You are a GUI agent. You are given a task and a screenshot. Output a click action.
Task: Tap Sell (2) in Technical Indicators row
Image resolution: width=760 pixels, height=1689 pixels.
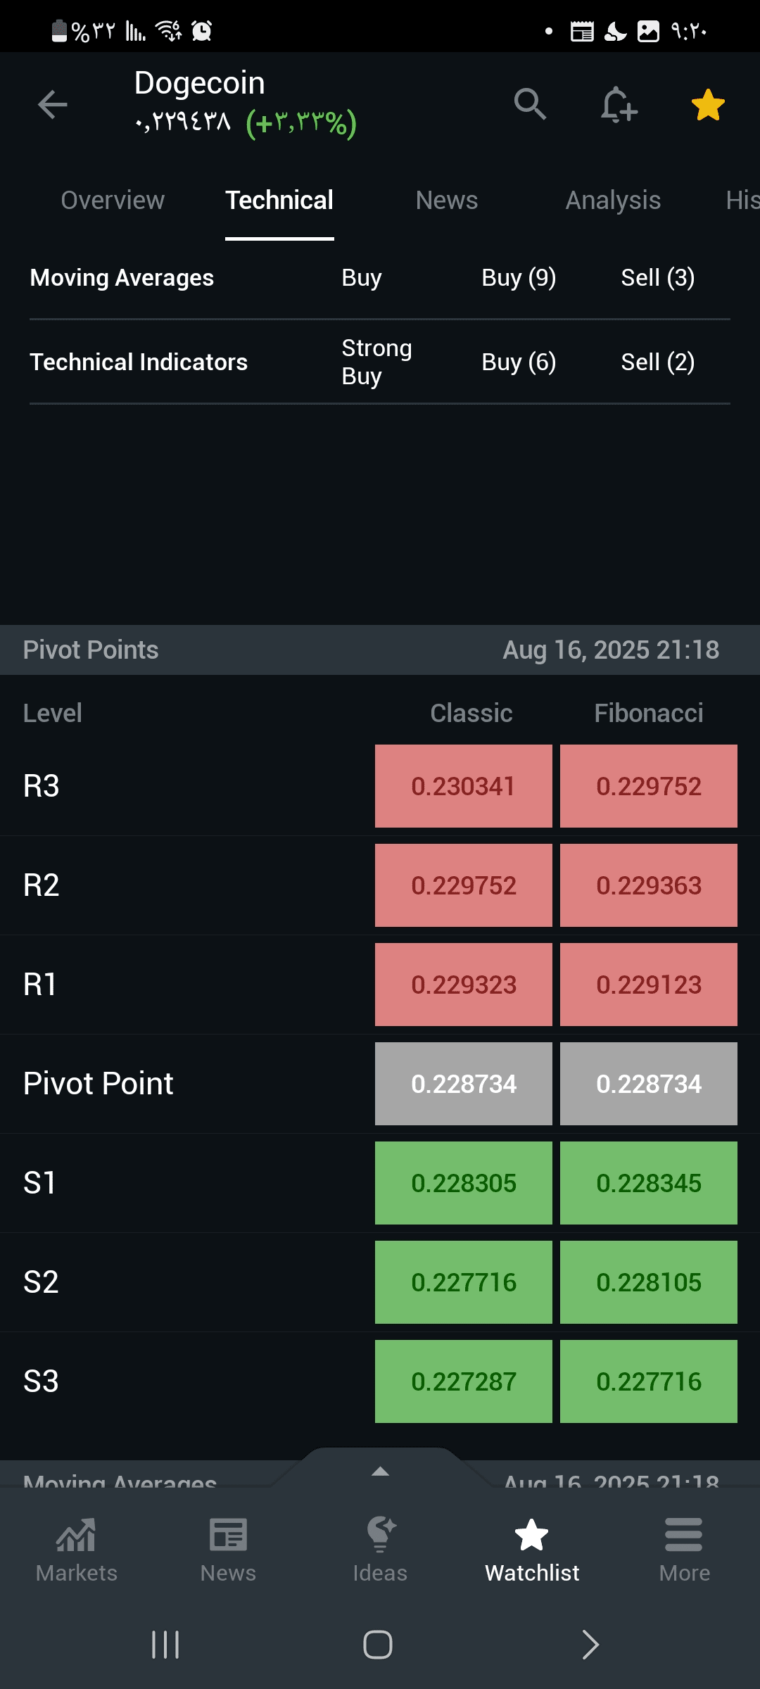658,362
